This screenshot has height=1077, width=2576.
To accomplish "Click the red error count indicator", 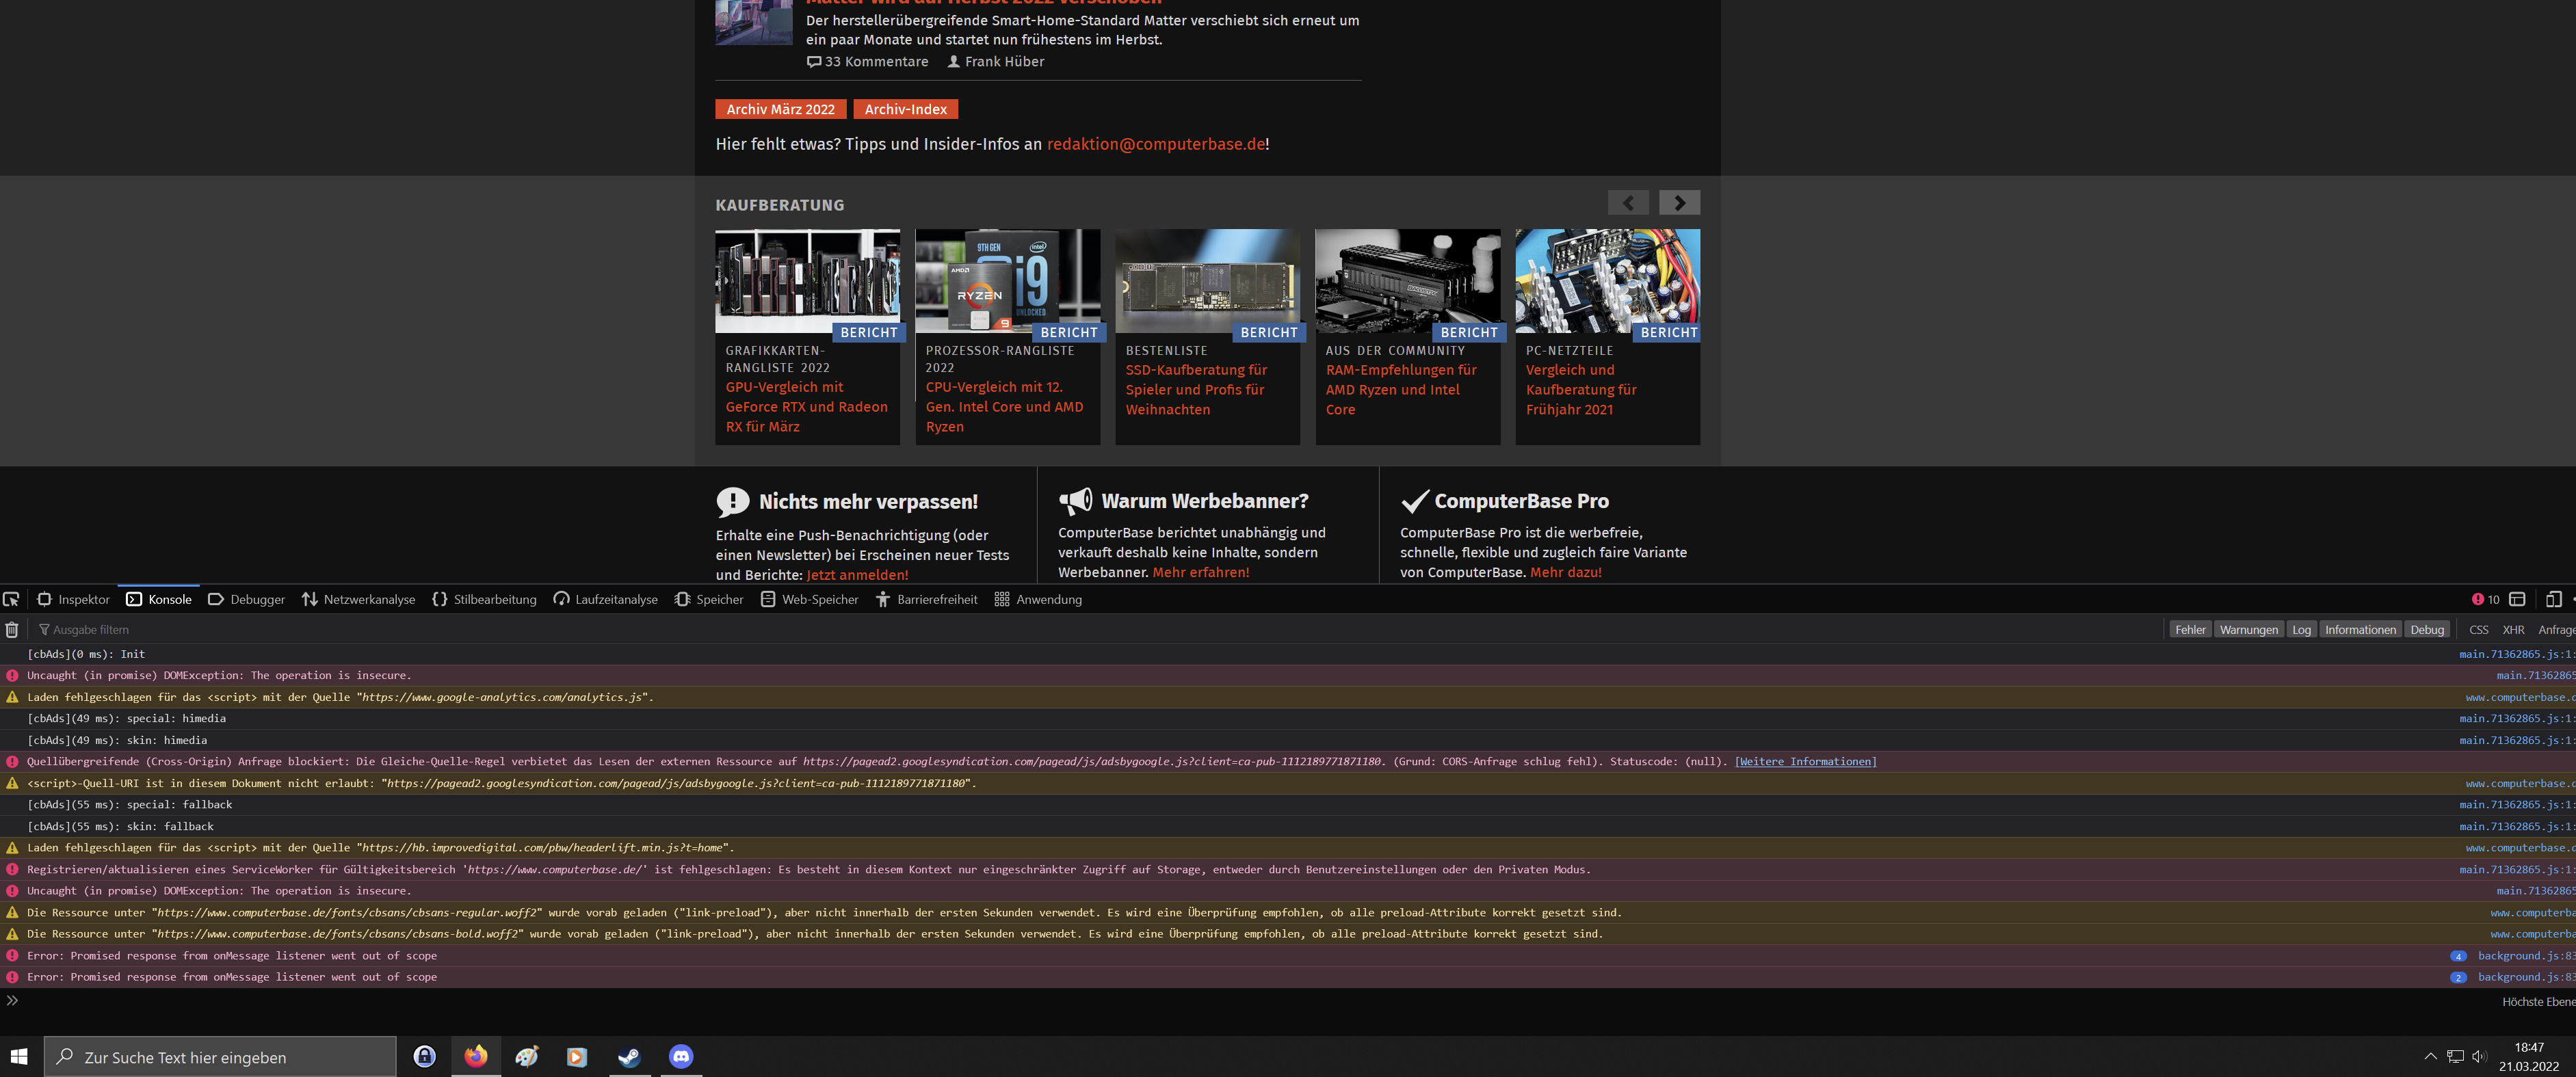I will tap(2485, 599).
